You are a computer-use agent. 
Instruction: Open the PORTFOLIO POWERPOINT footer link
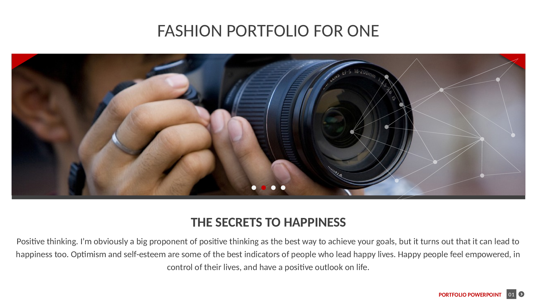click(x=470, y=295)
